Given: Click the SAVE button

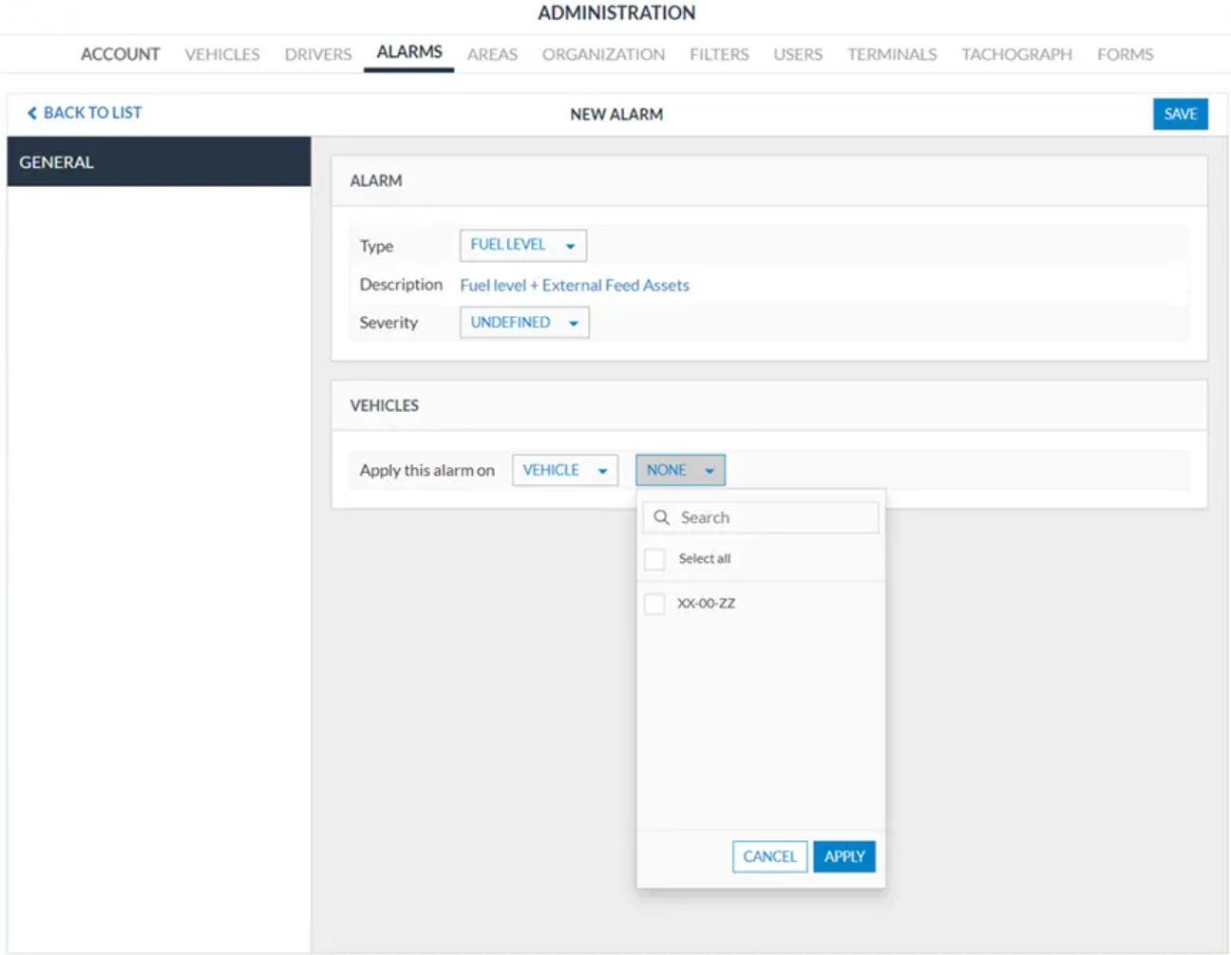Looking at the screenshot, I should click(1181, 114).
